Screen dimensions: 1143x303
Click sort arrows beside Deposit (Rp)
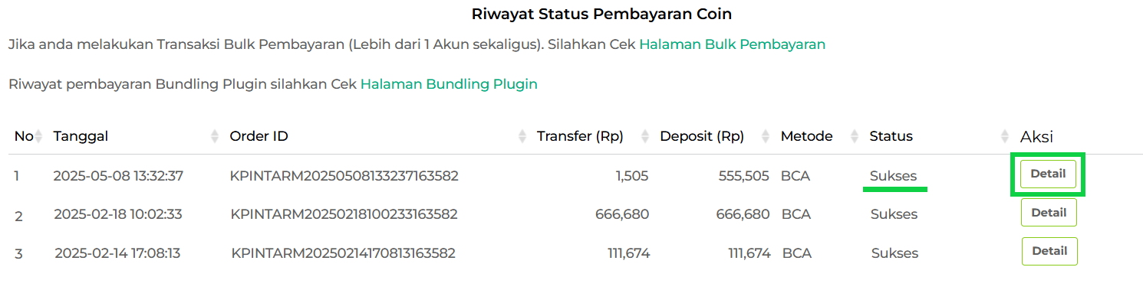tap(766, 136)
